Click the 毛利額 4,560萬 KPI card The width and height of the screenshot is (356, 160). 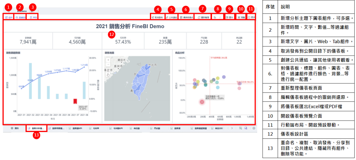tap(77, 41)
